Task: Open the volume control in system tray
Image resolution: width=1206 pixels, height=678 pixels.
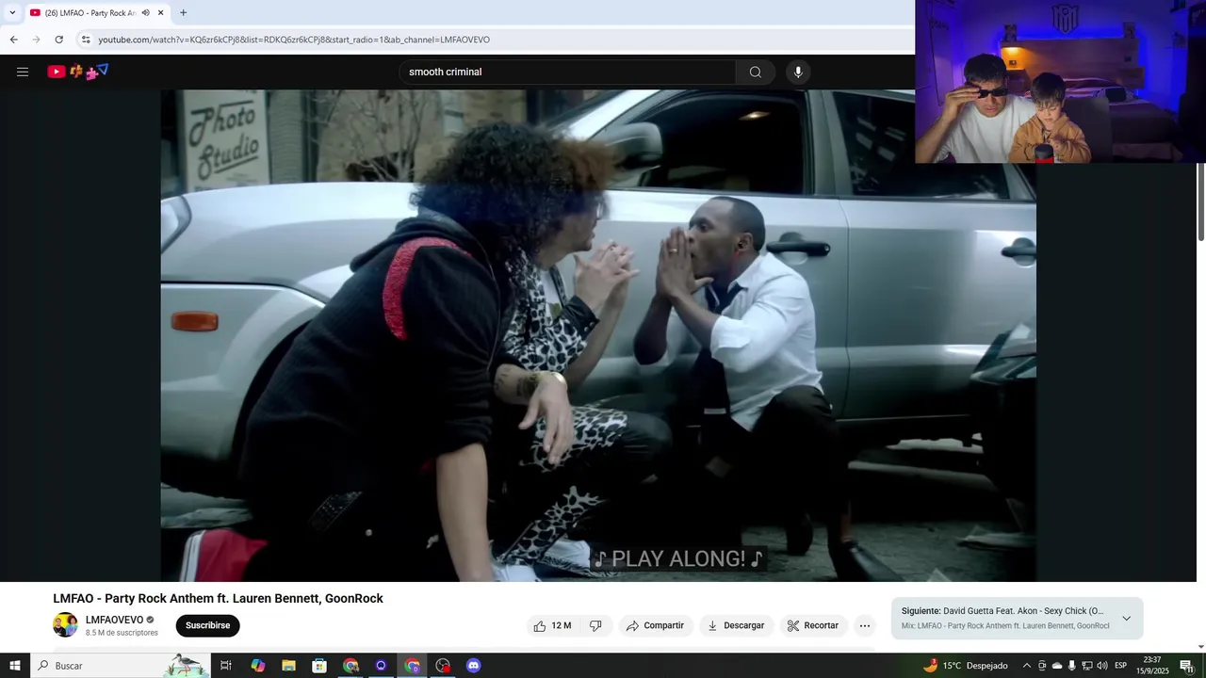Action: [1101, 666]
